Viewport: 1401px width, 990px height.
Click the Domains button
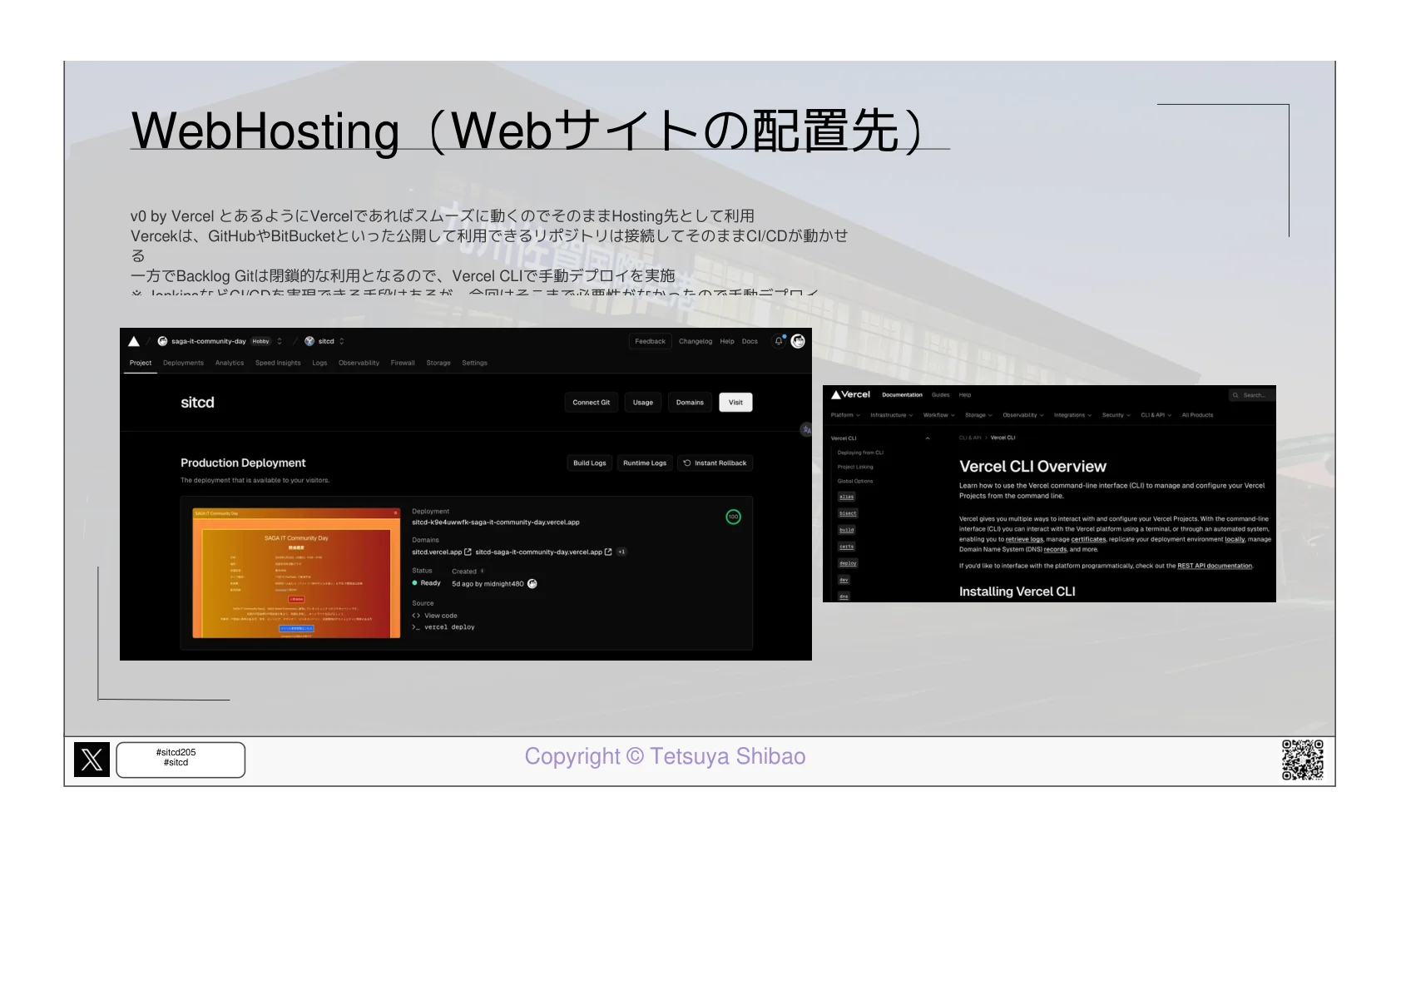pos(690,403)
